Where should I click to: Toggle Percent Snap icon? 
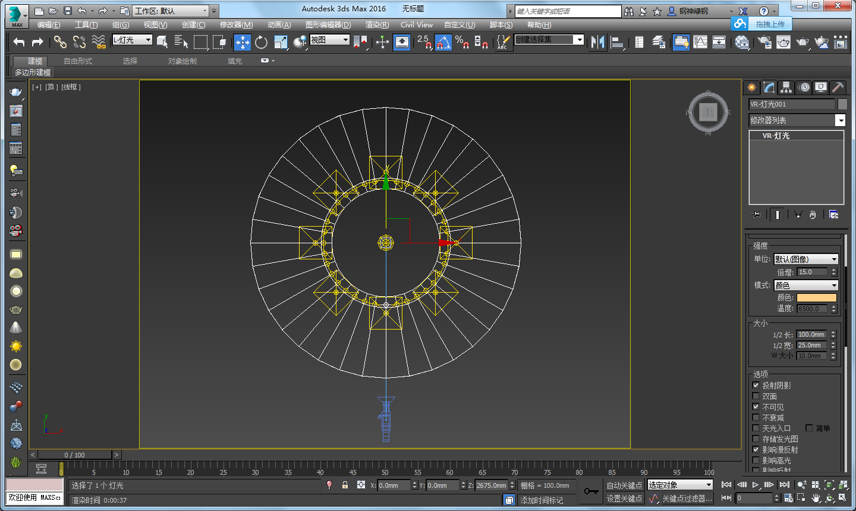click(462, 42)
